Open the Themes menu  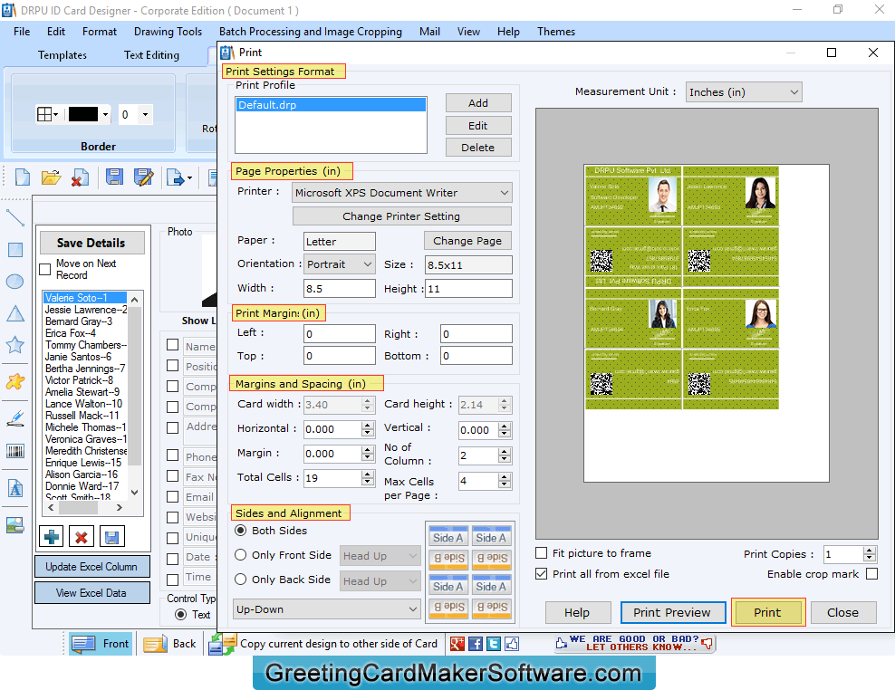556,32
